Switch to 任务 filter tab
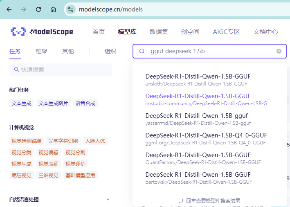The height and width of the screenshot is (207, 290). (x=15, y=51)
